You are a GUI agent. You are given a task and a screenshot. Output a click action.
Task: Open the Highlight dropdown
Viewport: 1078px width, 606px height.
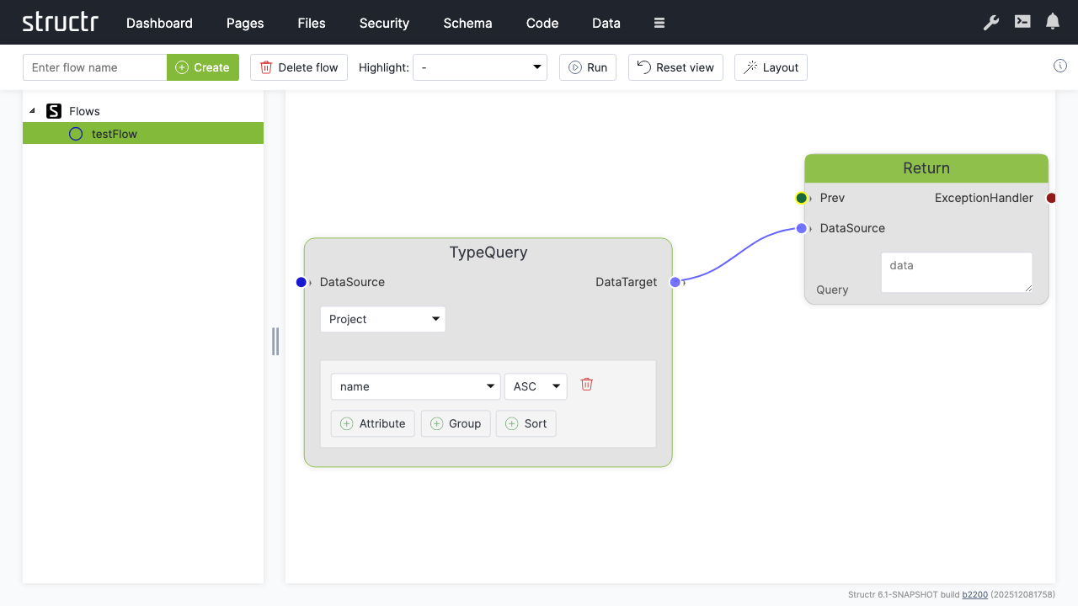(480, 67)
